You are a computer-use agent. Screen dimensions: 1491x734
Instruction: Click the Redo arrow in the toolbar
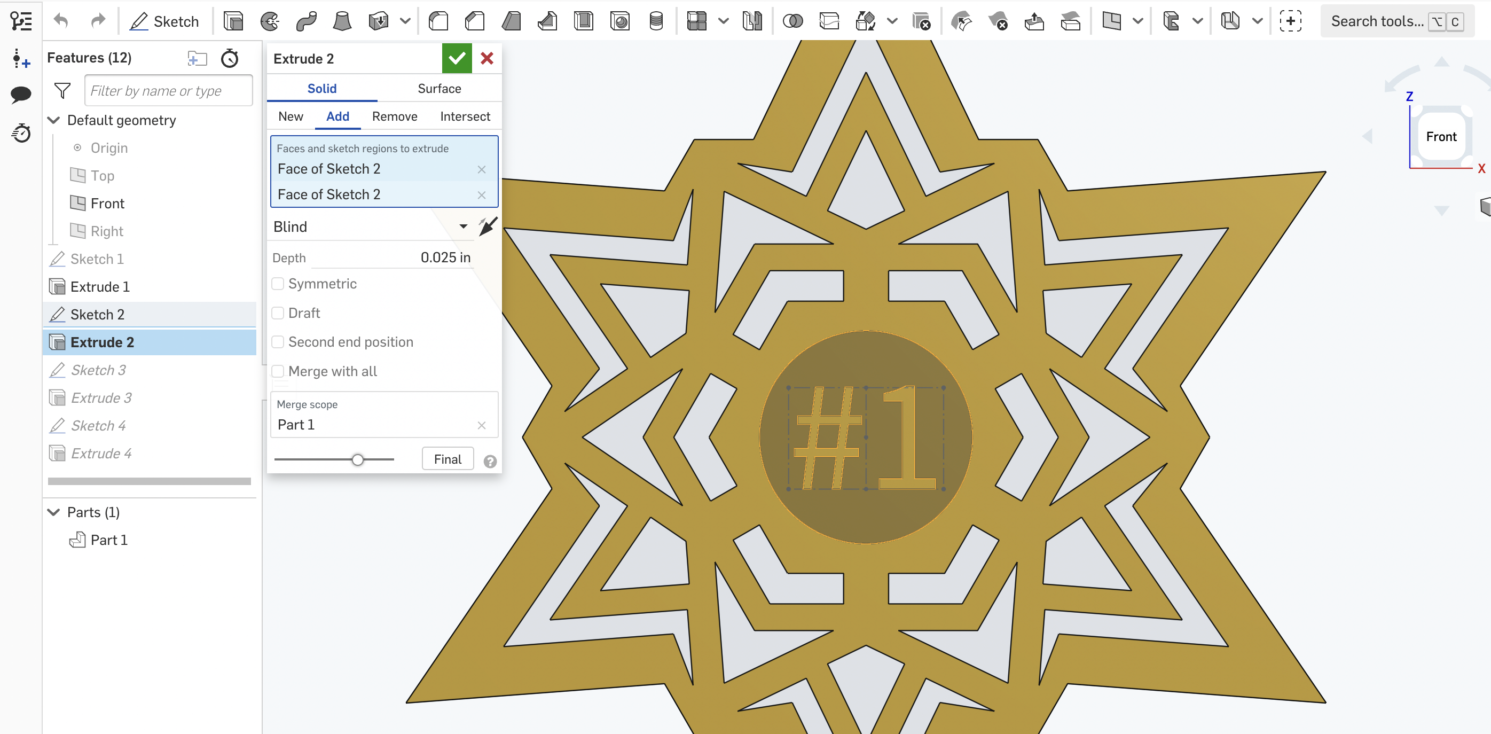click(98, 21)
